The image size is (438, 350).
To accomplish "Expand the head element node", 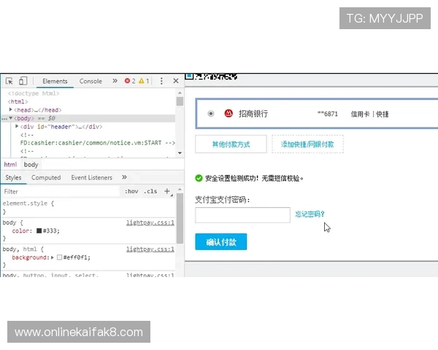I will (x=11, y=109).
